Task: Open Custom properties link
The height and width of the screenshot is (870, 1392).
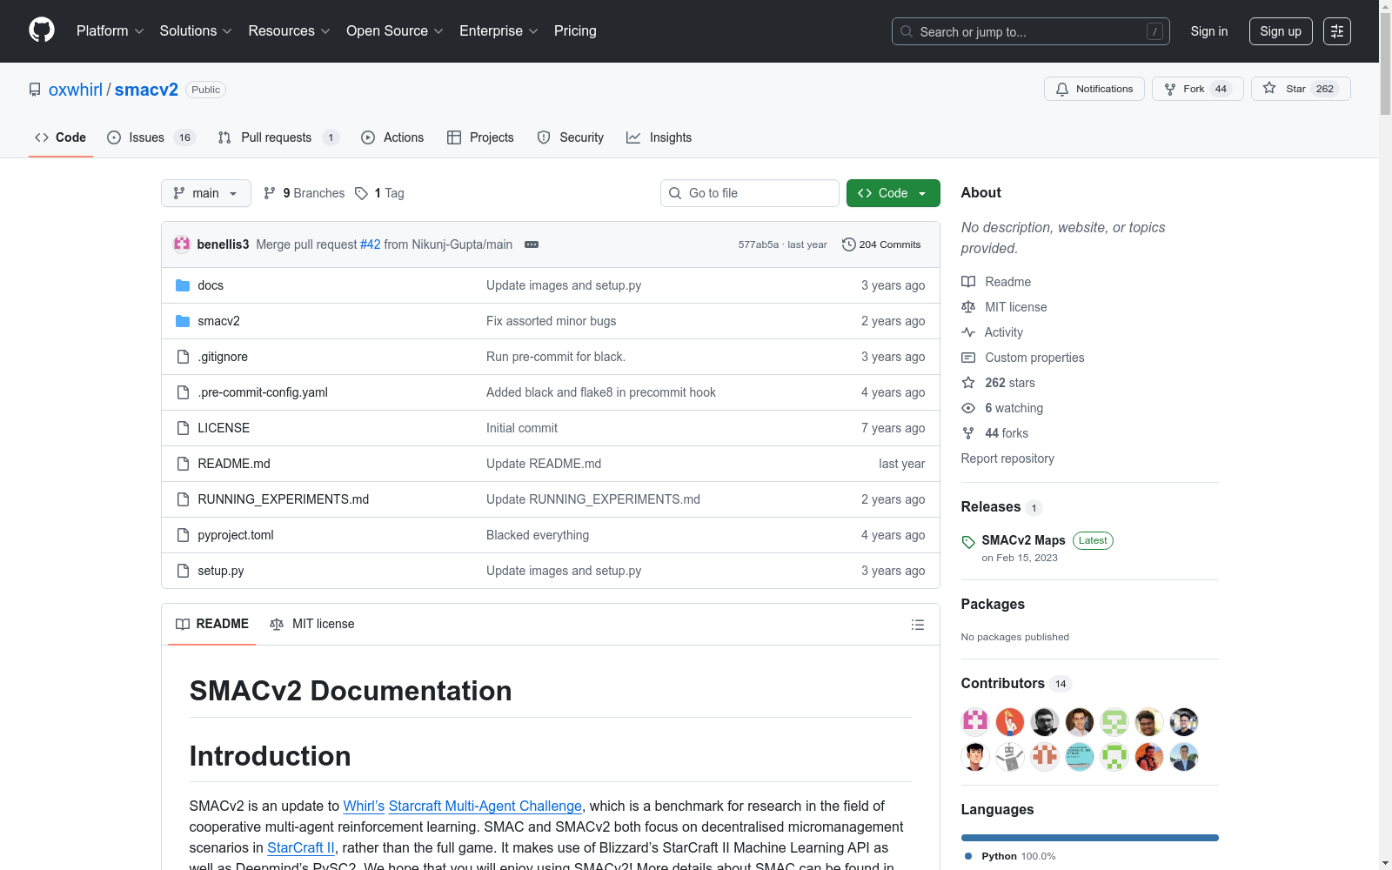Action: pos(1023,358)
